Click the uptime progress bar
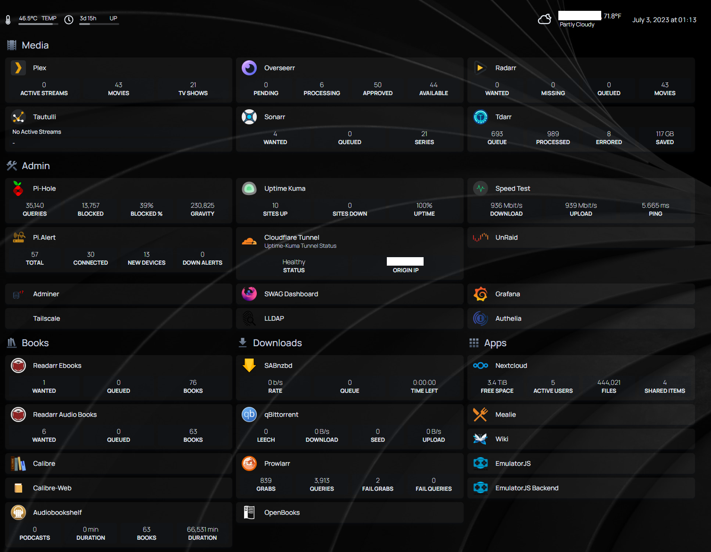The height and width of the screenshot is (552, 711). (99, 24)
